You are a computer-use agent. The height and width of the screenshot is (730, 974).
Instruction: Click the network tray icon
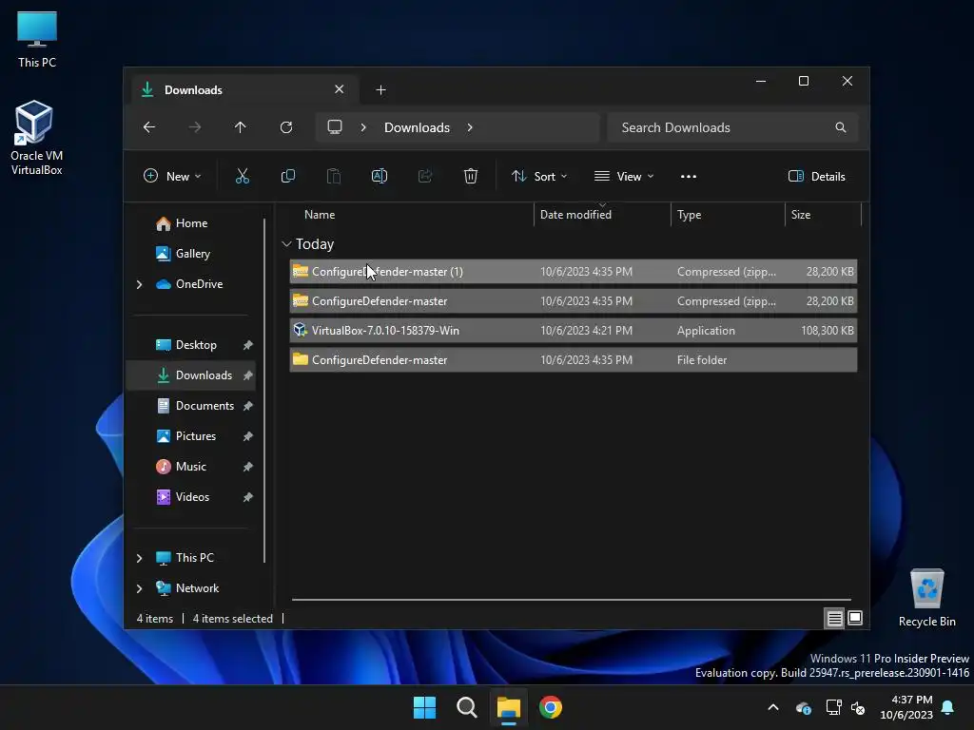[833, 707]
